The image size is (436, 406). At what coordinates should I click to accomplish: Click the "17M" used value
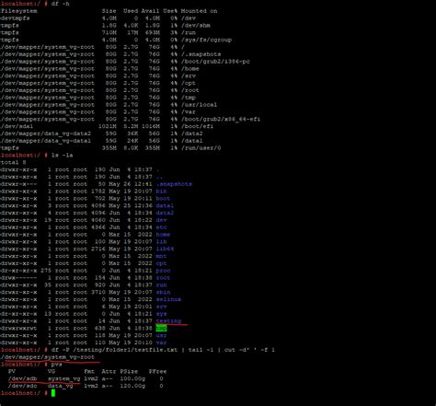132,33
